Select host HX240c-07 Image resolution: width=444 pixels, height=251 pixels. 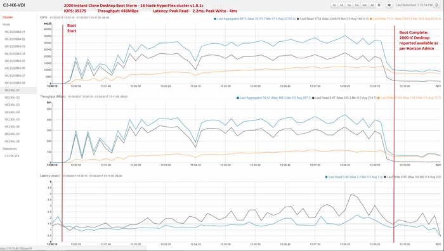[x=12, y=134]
